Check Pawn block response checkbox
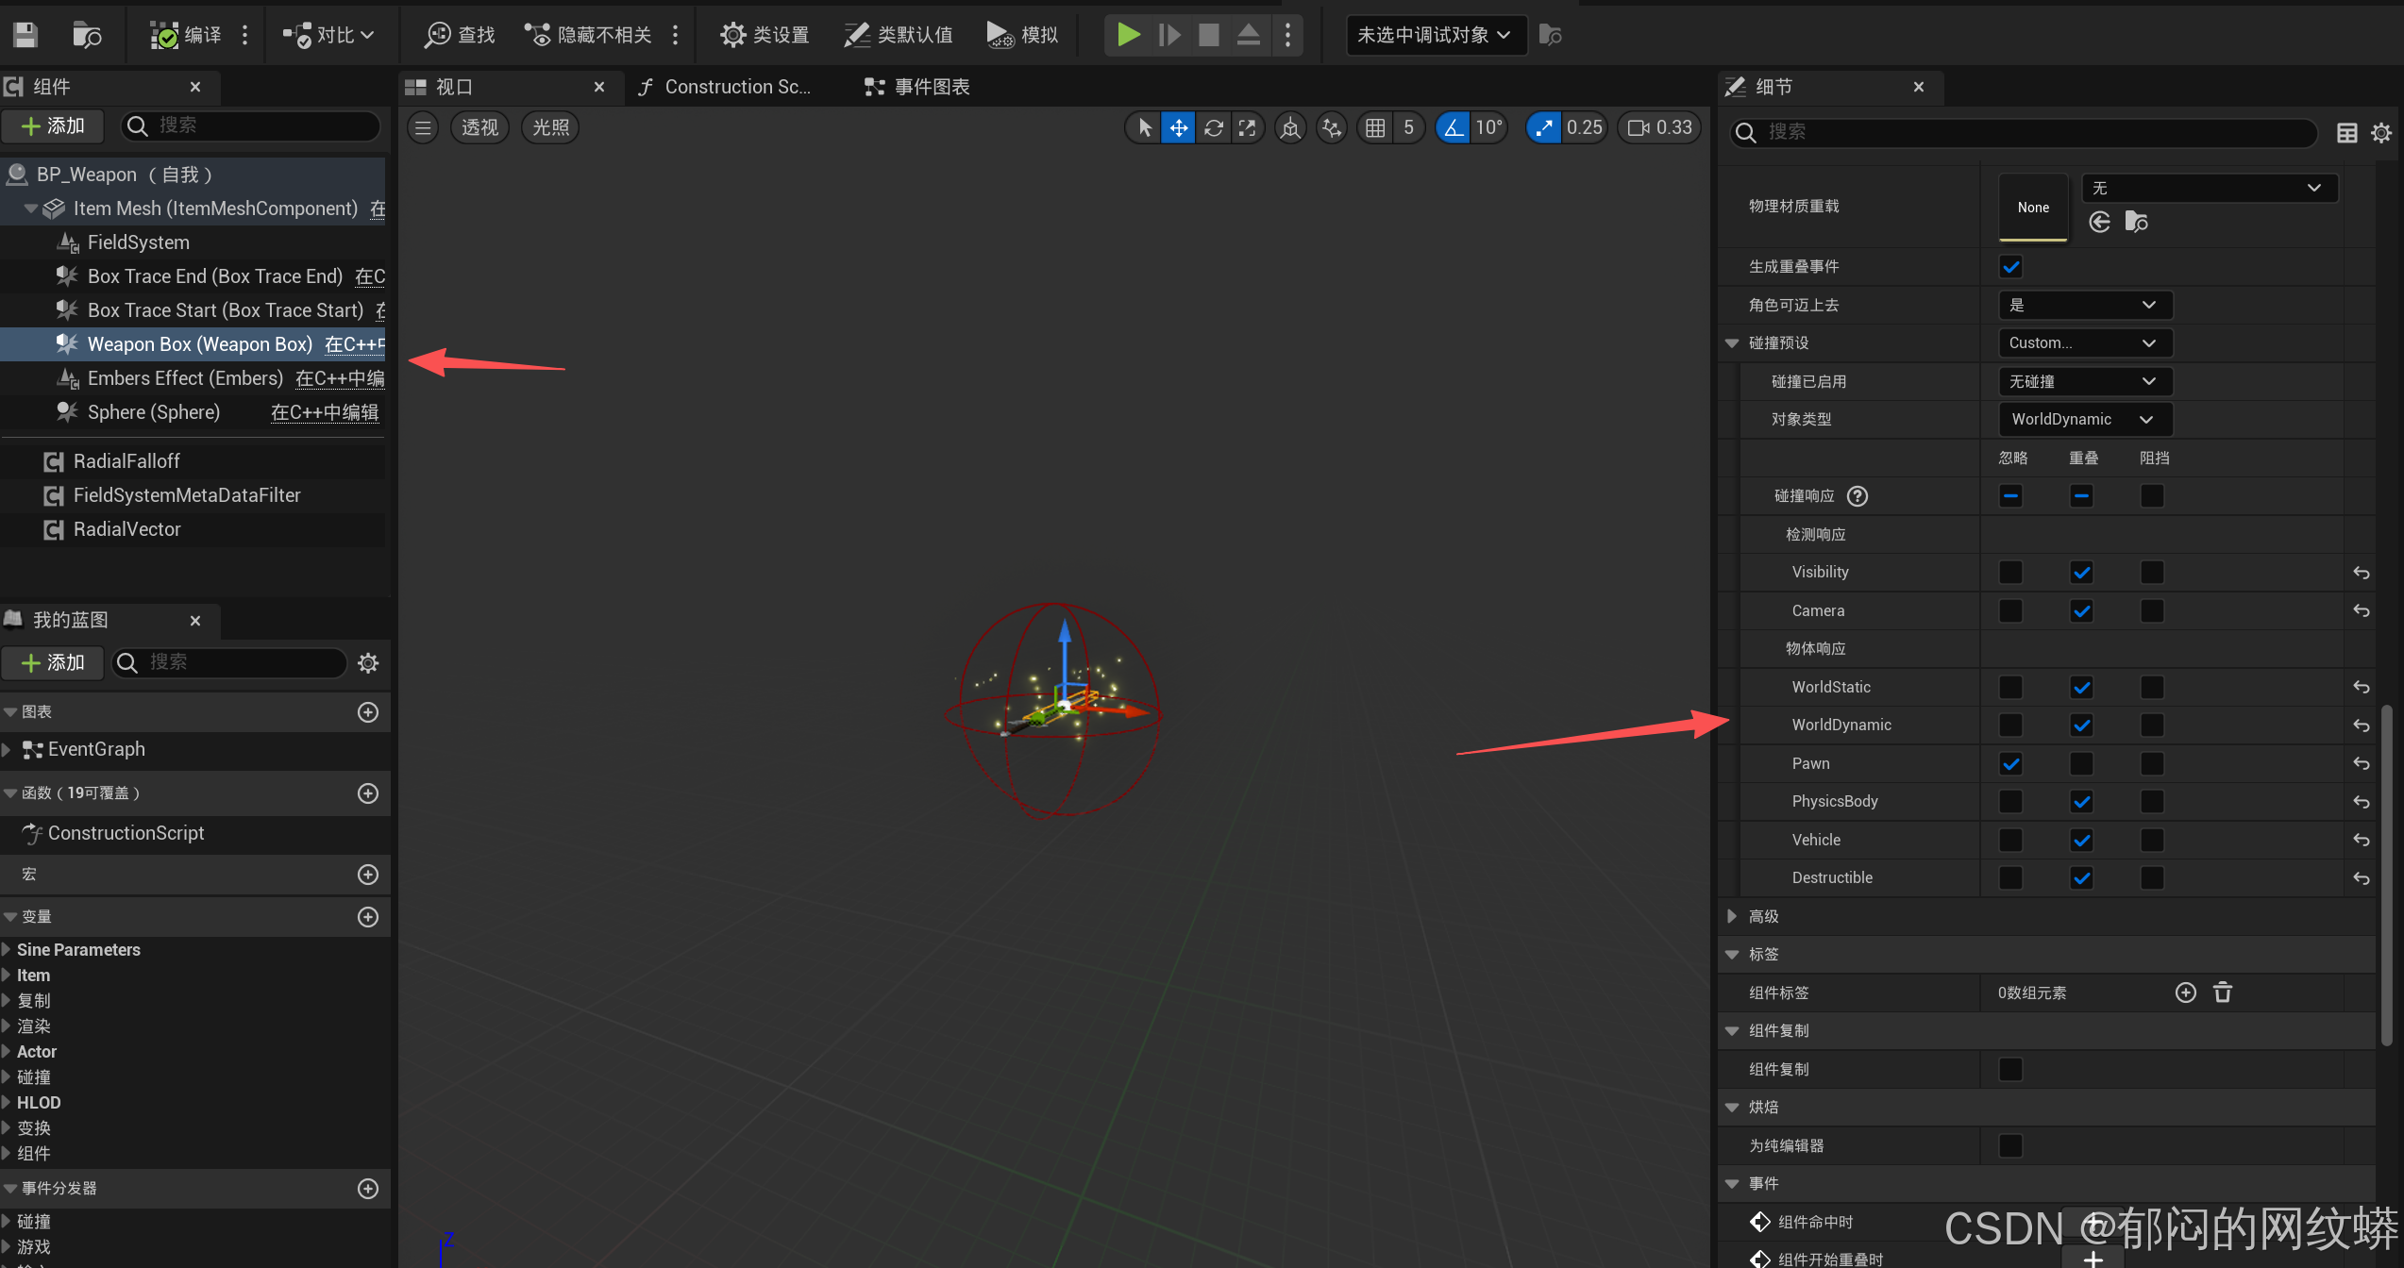Screen dimensions: 2404x1268 (x=2152, y=763)
